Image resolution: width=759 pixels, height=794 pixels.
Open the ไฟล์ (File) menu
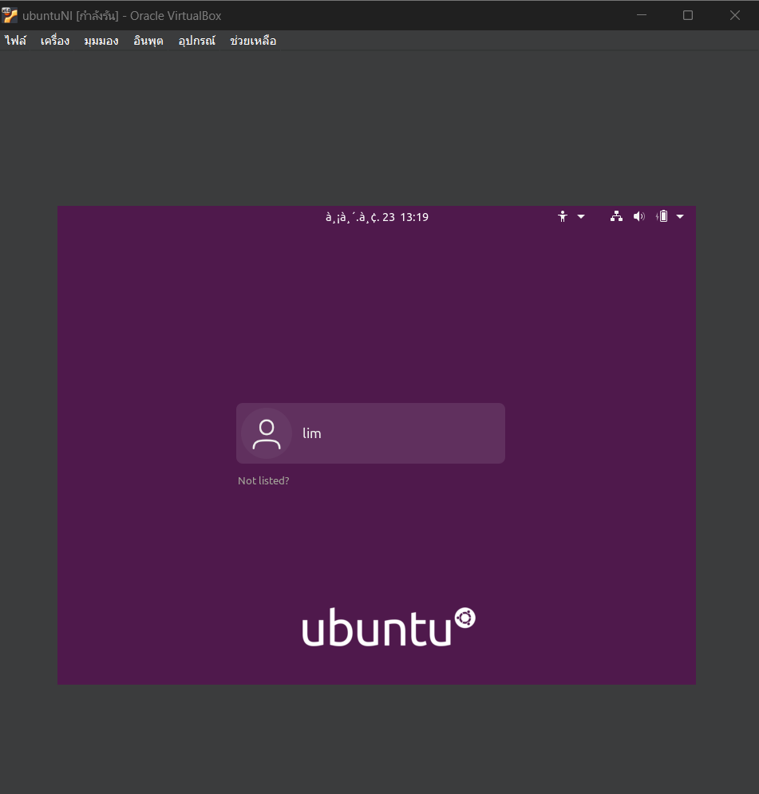pyautogui.click(x=15, y=41)
